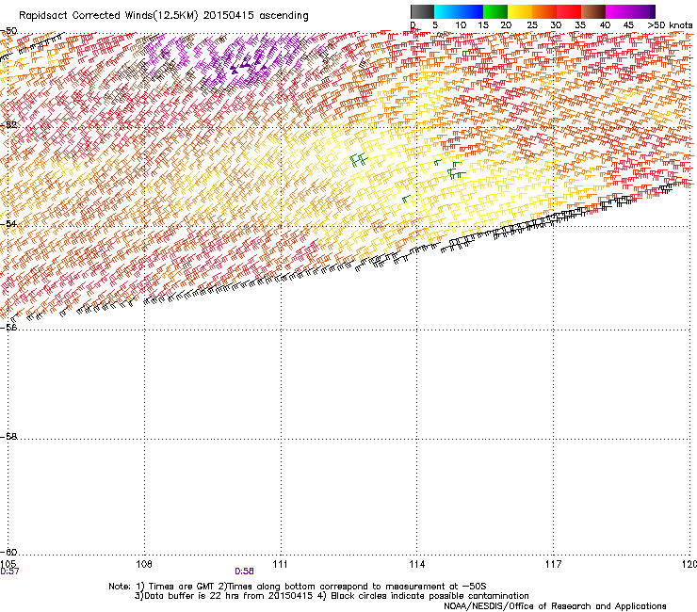Click the 'Data buffer is 22 hrs' footnote line
This screenshot has width=697, height=612.
click(332, 596)
